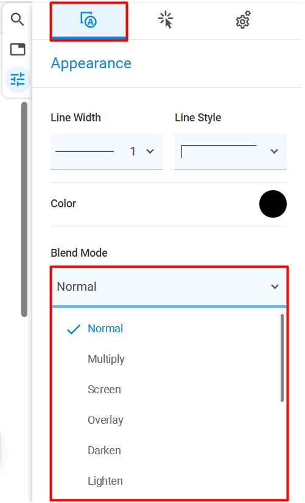The height and width of the screenshot is (503, 305).
Task: Click the left panel vertical scrollbar
Action: [x=24, y=210]
